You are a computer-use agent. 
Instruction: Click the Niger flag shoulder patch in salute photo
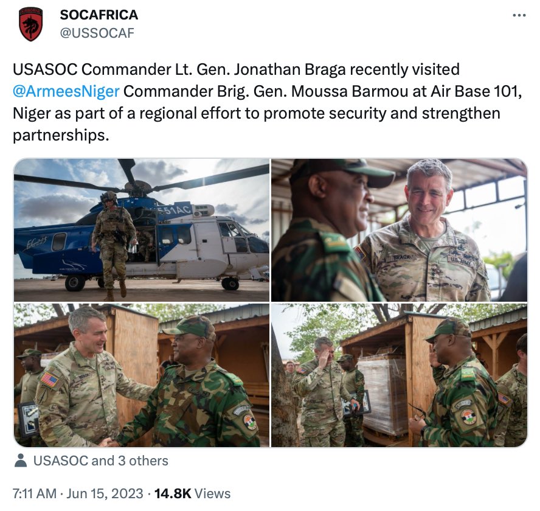(x=469, y=416)
